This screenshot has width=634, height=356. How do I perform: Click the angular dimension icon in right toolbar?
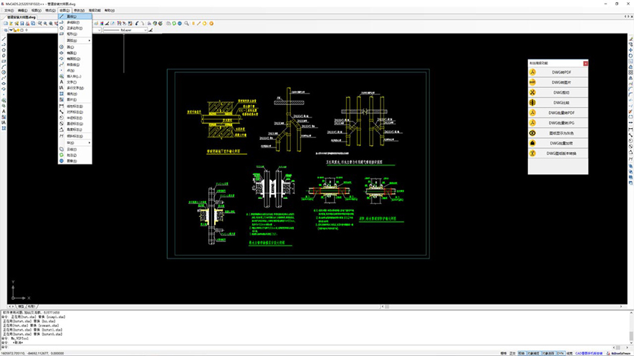630,152
